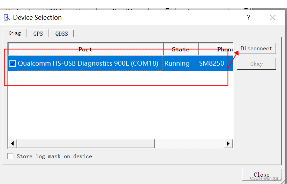Close the Device Selection dialog with X

coord(273,18)
